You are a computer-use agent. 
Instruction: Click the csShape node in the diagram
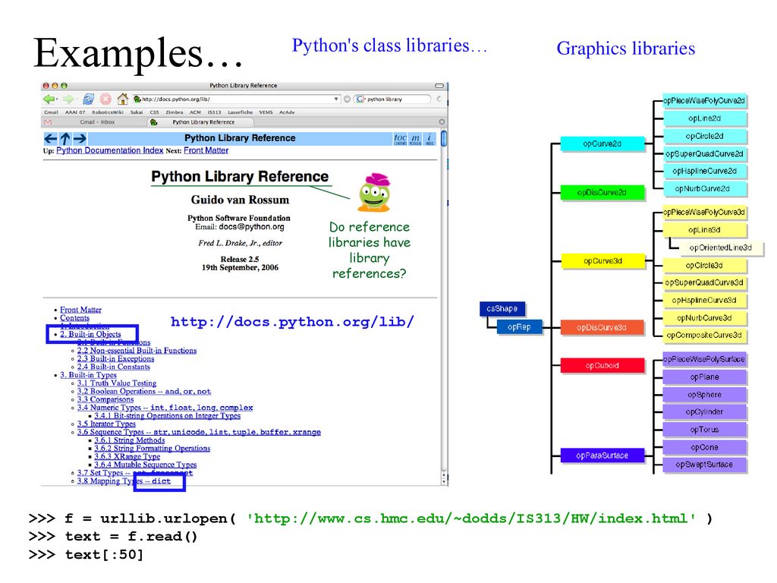(502, 308)
